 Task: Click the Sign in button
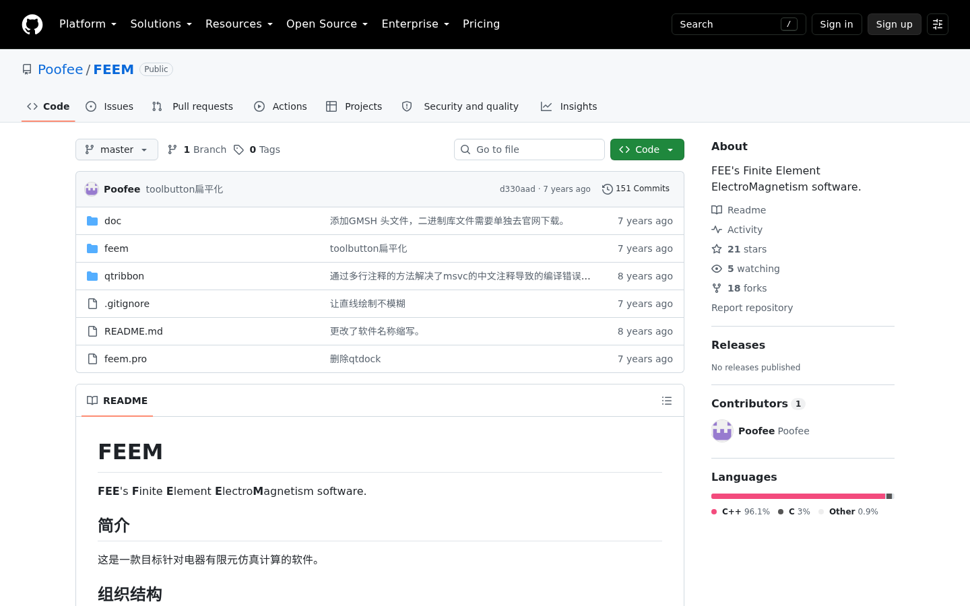point(837,24)
